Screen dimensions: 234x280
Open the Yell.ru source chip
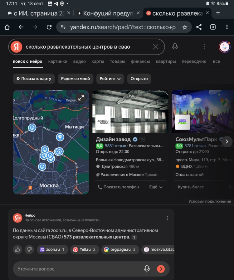coord(85,249)
